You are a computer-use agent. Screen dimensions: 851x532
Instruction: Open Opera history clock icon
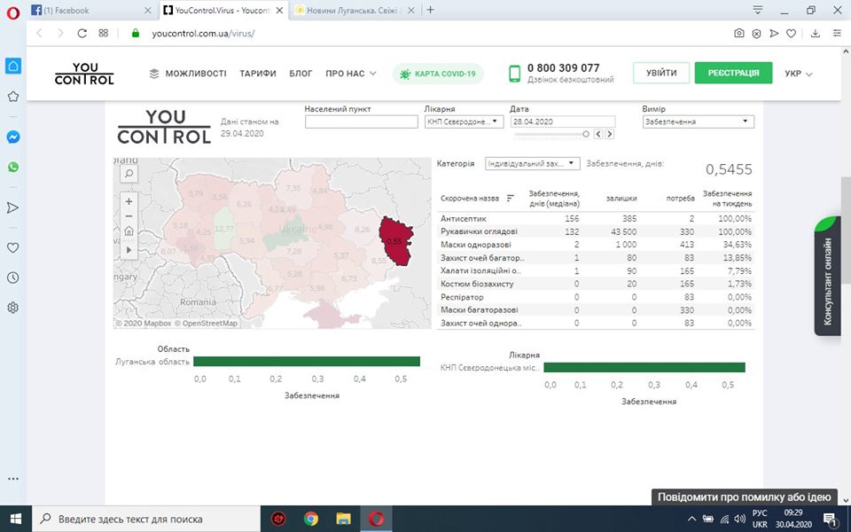click(13, 278)
